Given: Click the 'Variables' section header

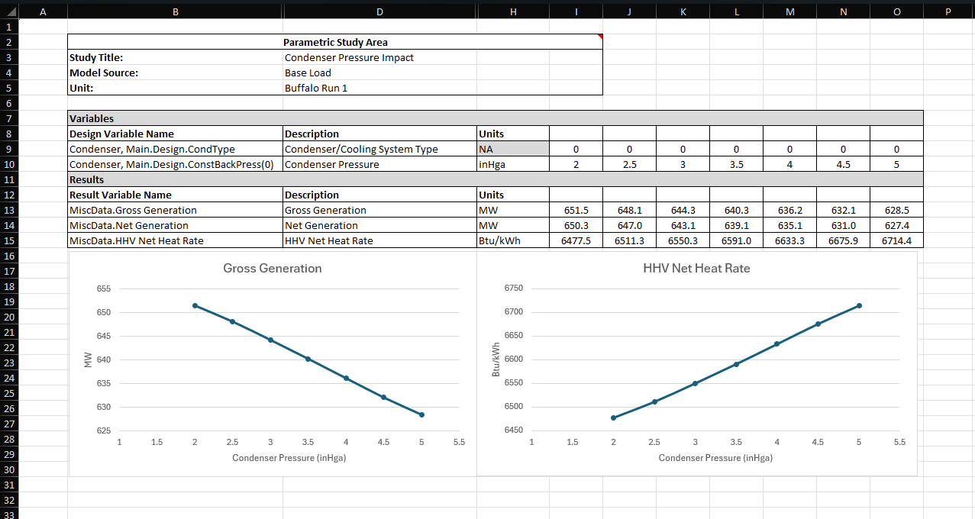Looking at the screenshot, I should [496, 118].
